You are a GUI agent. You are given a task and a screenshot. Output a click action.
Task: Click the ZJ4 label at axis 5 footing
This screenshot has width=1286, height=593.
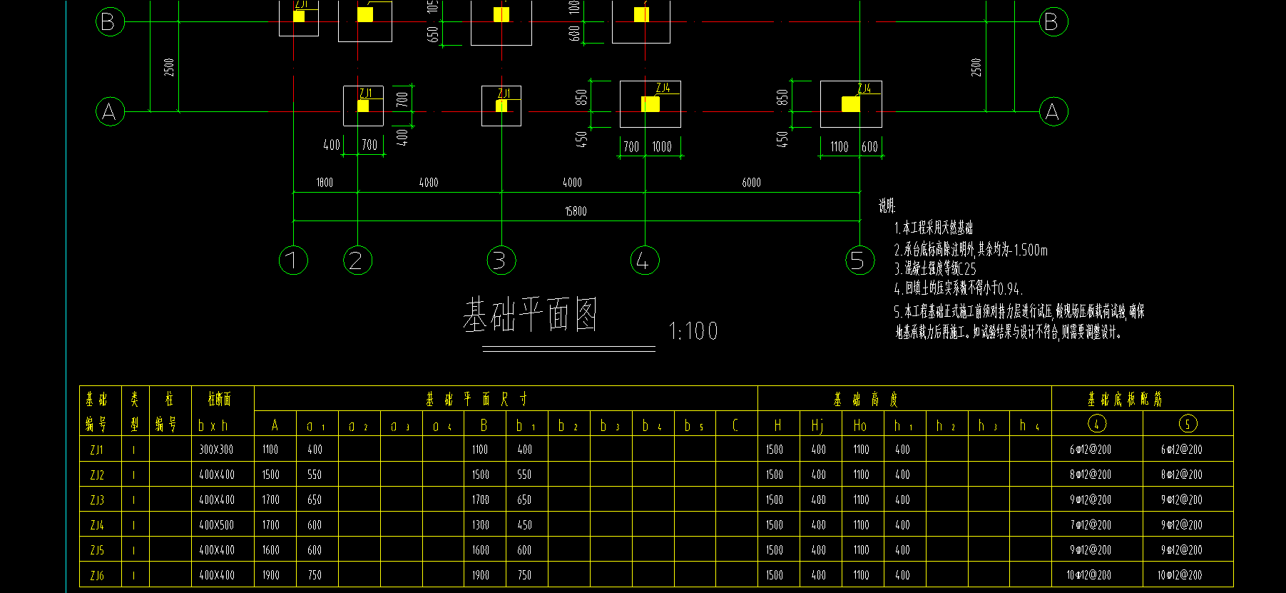click(x=864, y=88)
